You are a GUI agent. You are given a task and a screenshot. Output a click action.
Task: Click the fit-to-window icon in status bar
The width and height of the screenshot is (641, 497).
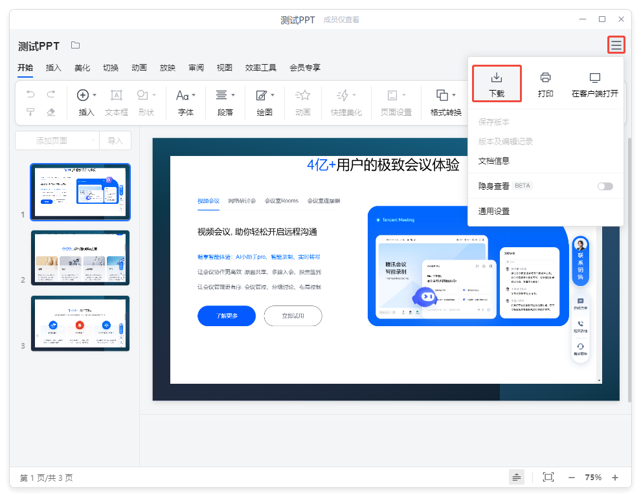click(548, 477)
